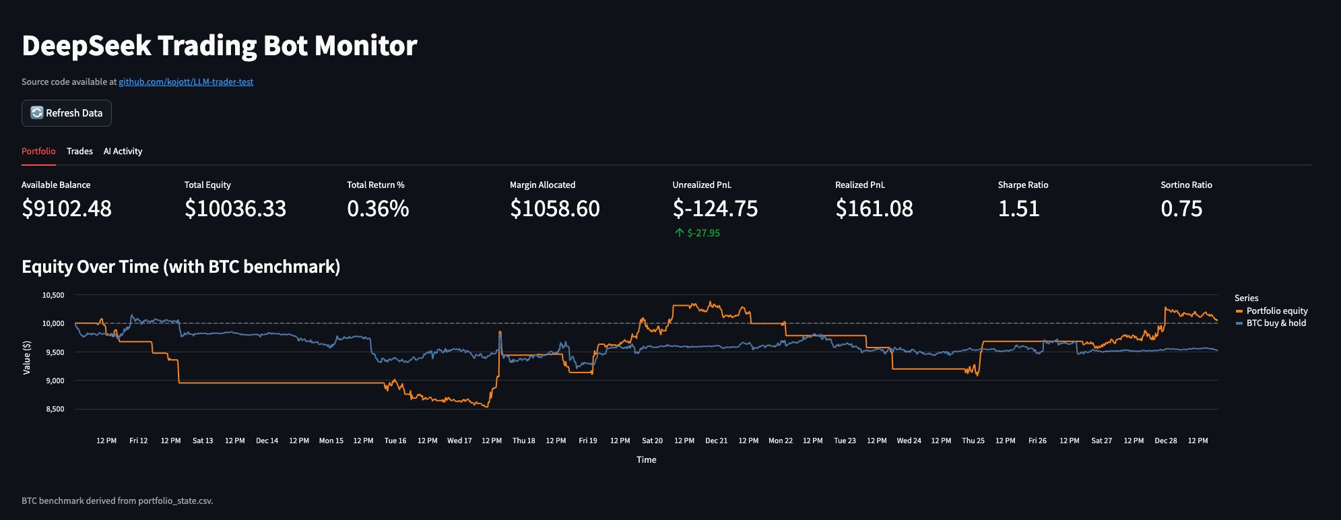Click the Wed 24 x-axis tick label
The height and width of the screenshot is (520, 1341).
point(909,441)
